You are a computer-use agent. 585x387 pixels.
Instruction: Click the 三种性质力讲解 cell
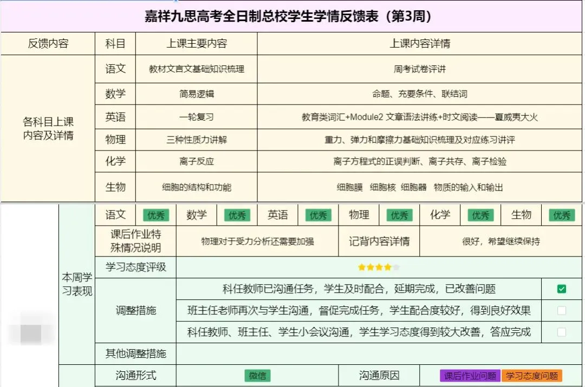click(x=197, y=140)
